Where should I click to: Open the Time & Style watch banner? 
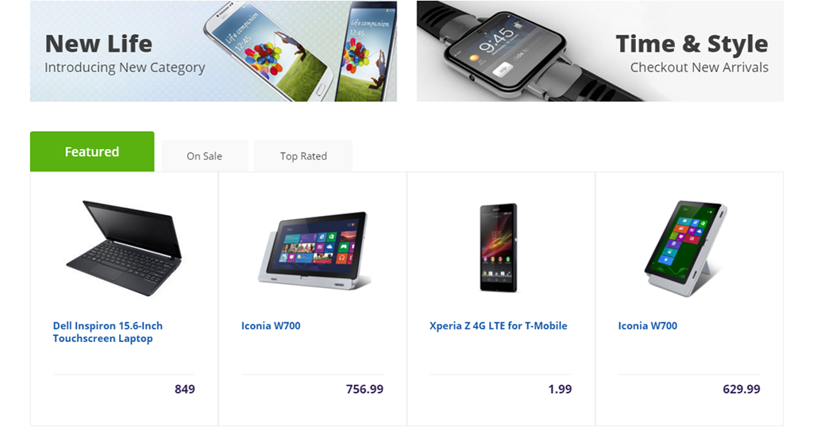coord(600,51)
